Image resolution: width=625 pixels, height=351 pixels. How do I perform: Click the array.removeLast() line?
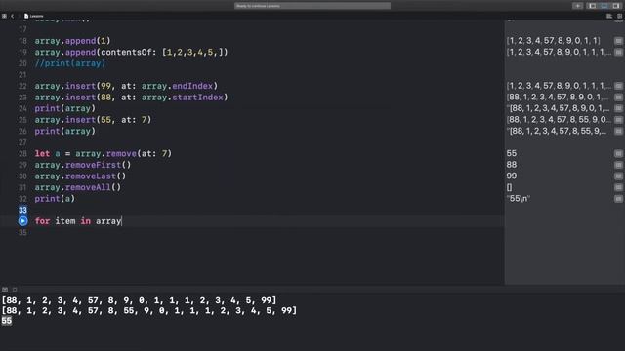(80, 175)
